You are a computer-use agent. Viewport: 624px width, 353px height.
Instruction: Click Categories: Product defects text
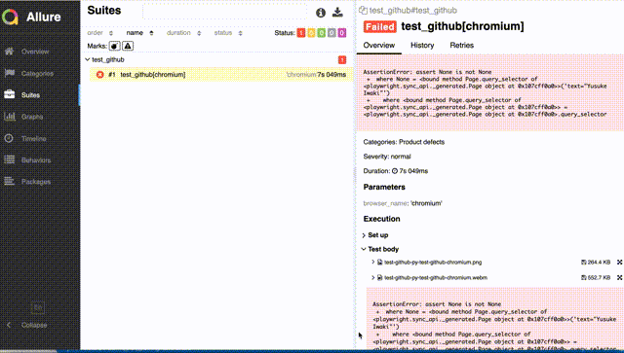tap(404, 142)
